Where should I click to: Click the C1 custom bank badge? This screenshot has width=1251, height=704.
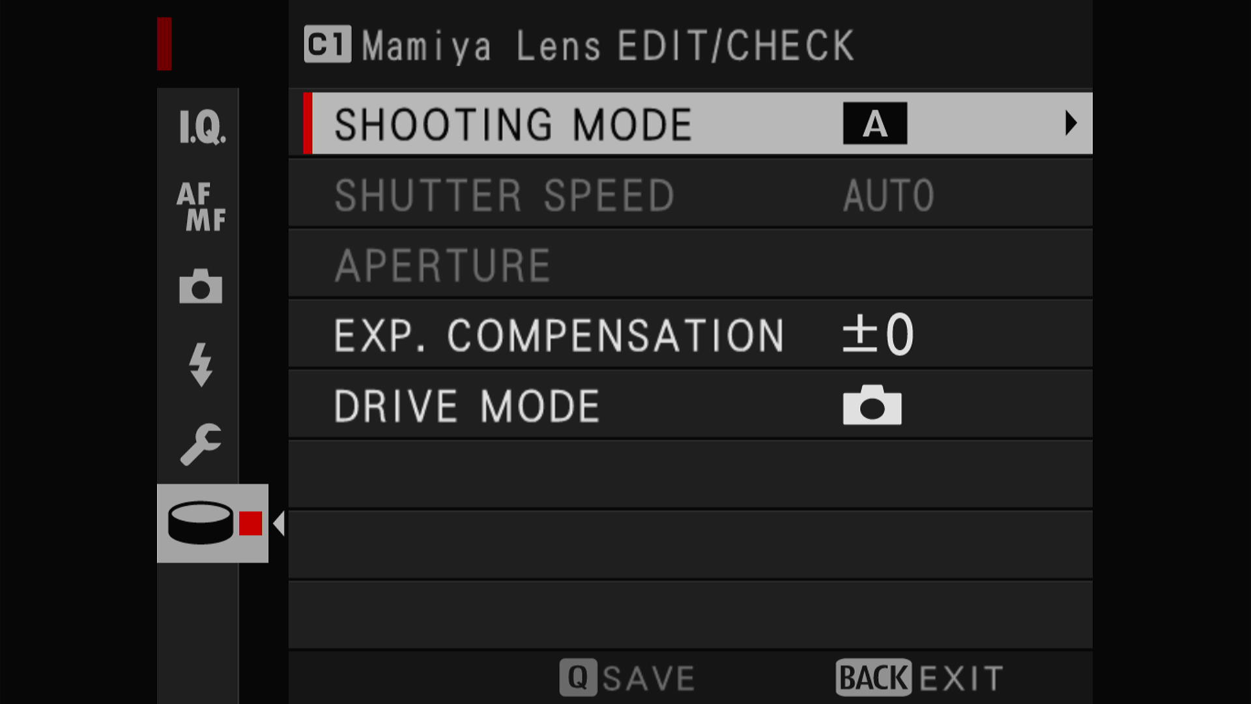point(328,44)
